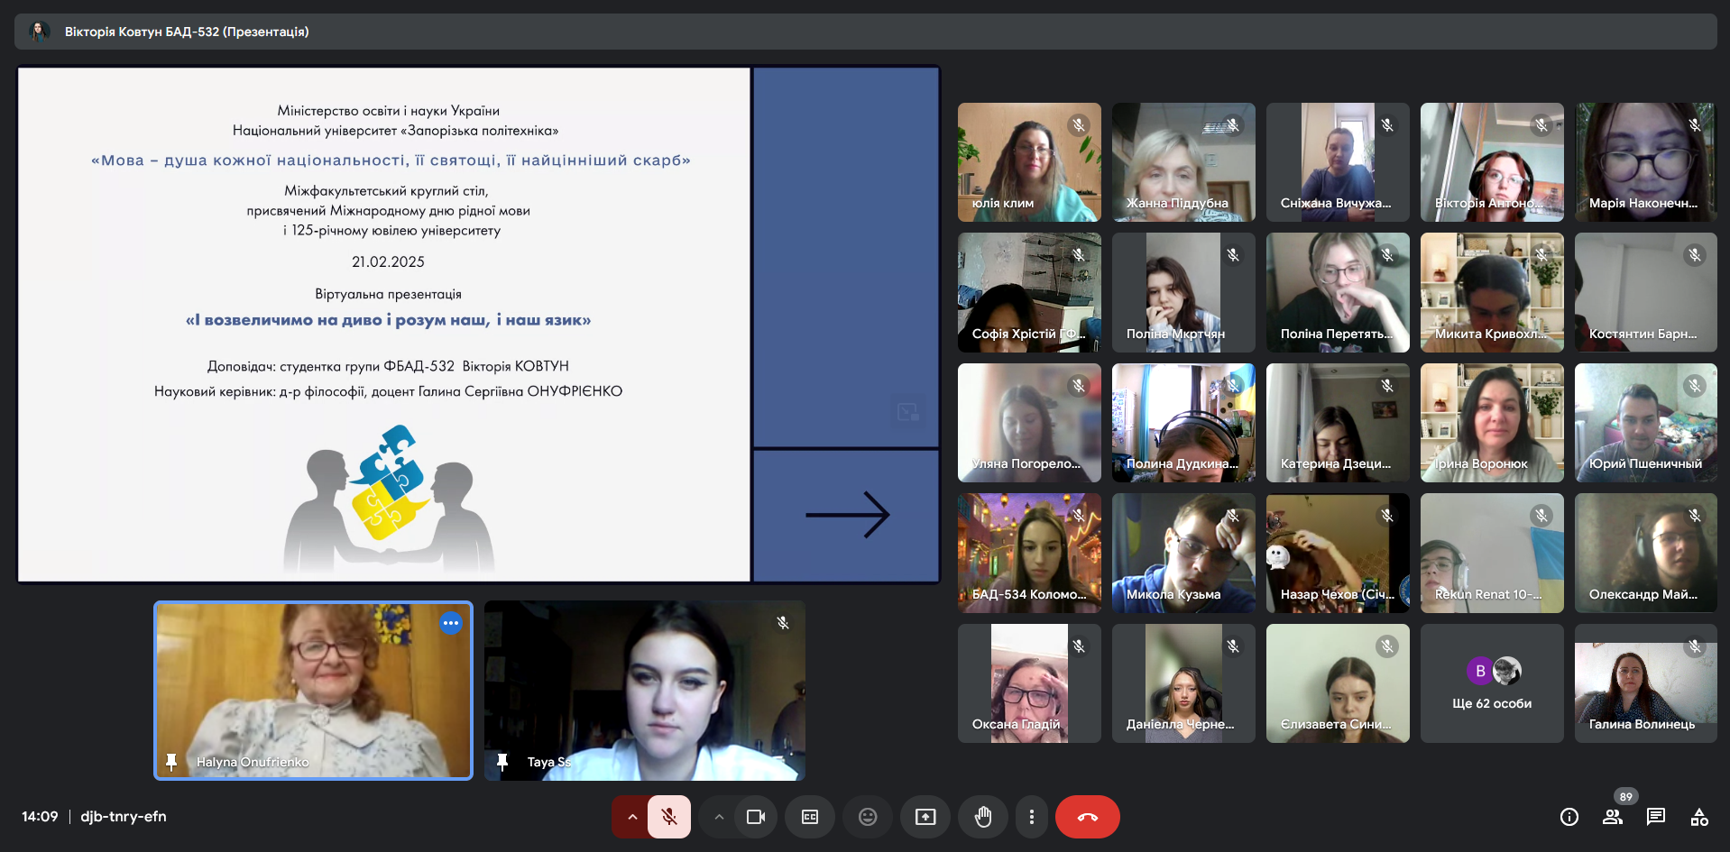
Task: Unpin Taya Ss video tile
Action: 502,762
